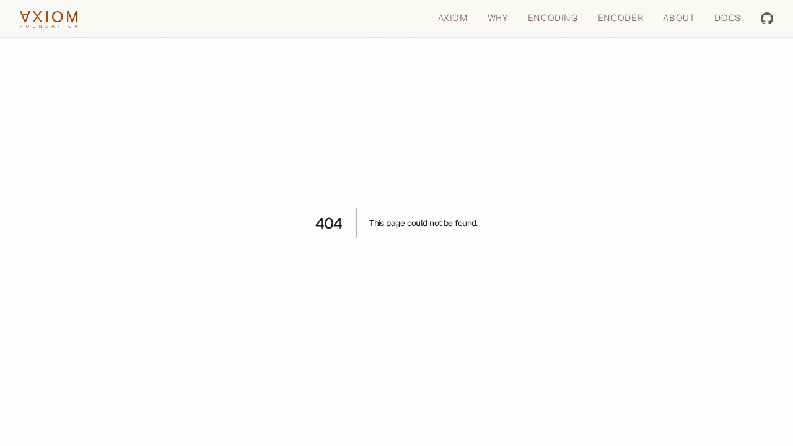The height and width of the screenshot is (446, 793).
Task: Navigate to ENCODING section
Action: coord(553,18)
